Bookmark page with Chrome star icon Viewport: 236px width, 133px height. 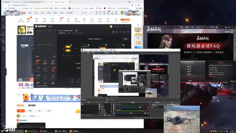click(132, 5)
